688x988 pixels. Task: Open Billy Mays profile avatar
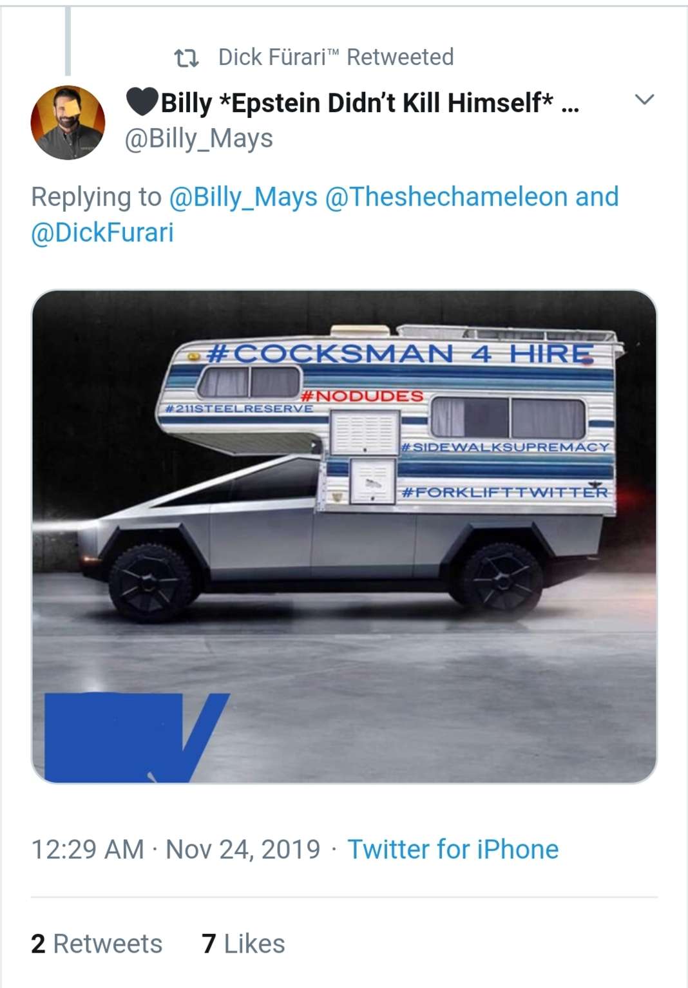pyautogui.click(x=68, y=122)
